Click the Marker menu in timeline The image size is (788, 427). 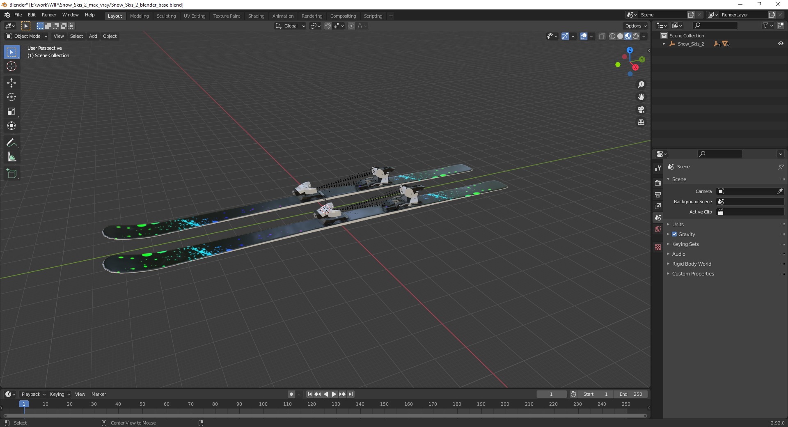click(x=98, y=394)
